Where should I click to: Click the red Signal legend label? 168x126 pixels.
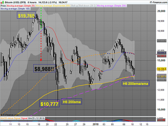[x=24, y=118]
